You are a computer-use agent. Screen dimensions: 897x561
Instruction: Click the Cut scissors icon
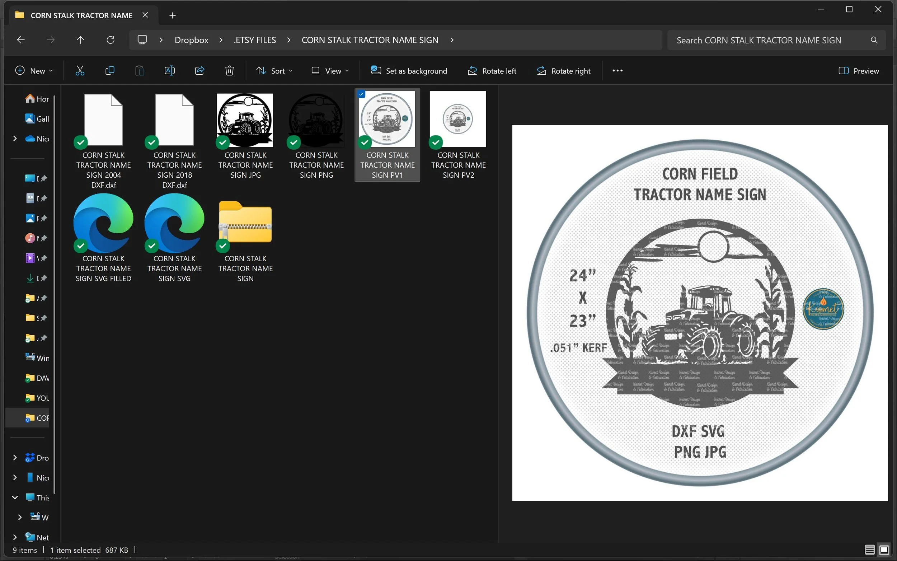80,70
